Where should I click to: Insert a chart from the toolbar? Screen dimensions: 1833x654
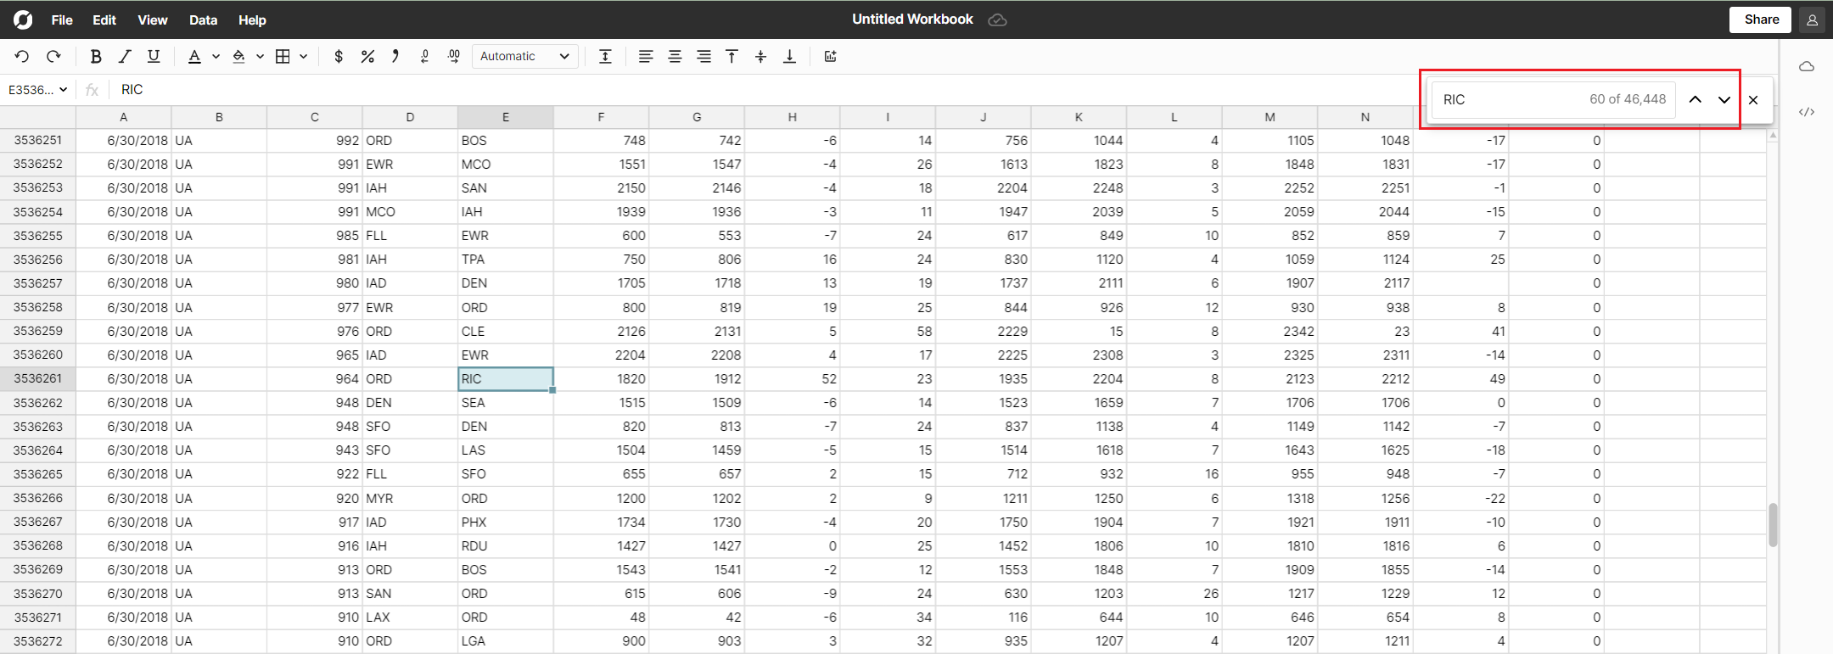click(x=830, y=57)
